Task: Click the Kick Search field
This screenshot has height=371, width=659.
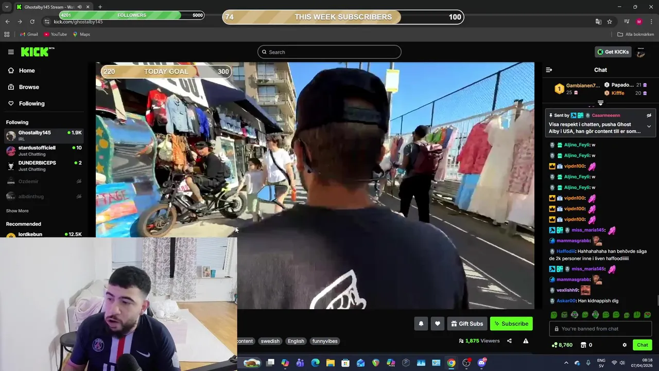Action: (329, 52)
